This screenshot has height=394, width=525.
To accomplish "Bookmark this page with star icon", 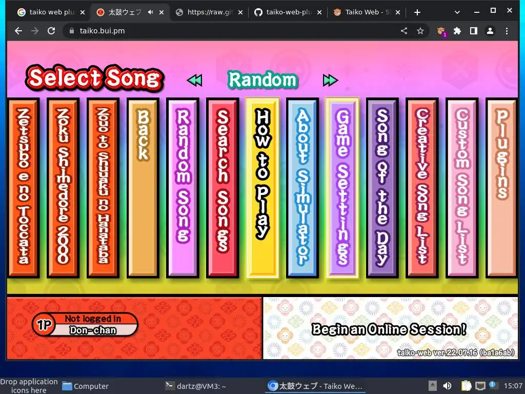I will pos(420,31).
